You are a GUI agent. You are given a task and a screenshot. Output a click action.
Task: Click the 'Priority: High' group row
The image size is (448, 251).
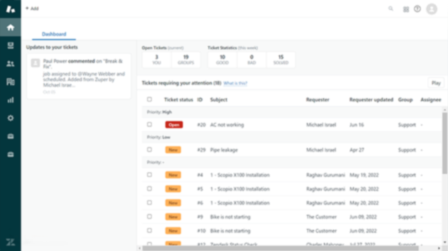pyautogui.click(x=292, y=112)
